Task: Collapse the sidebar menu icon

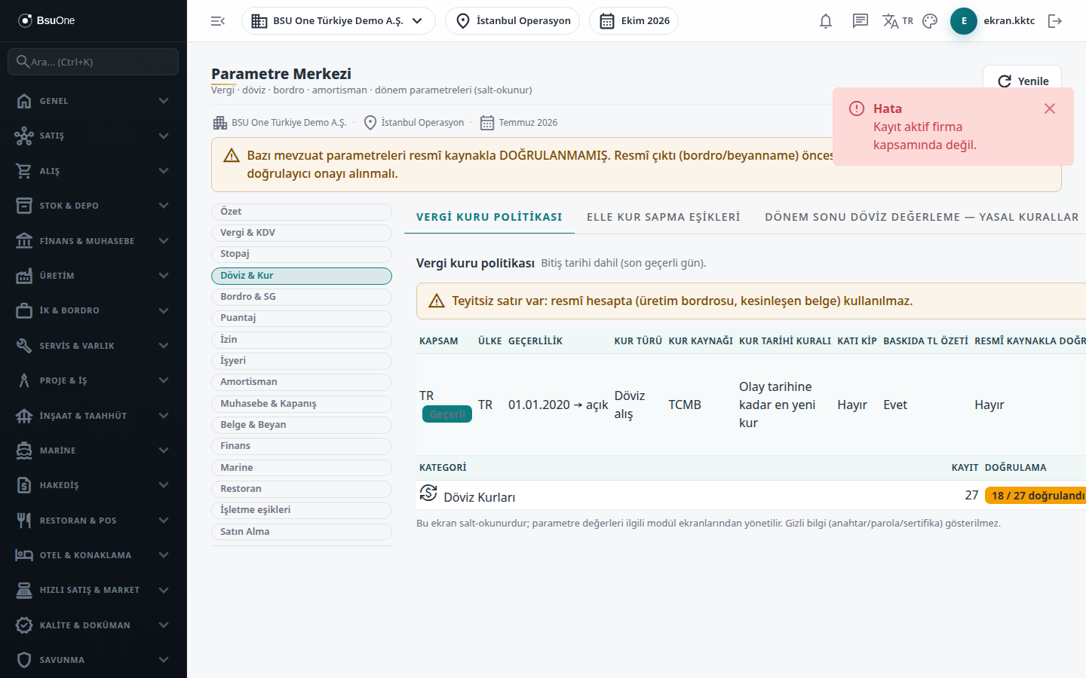Action: (x=218, y=21)
